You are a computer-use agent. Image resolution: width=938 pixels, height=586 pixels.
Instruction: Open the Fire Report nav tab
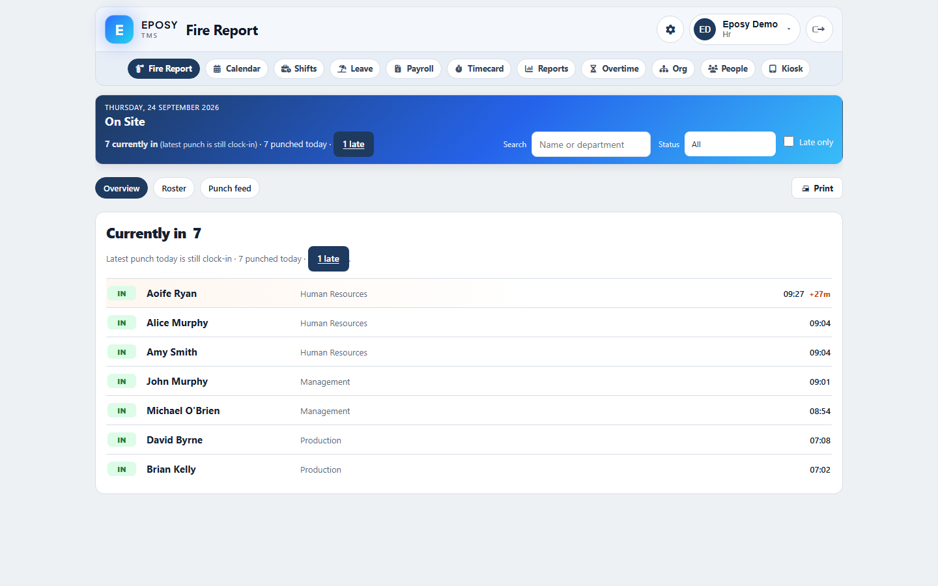163,68
